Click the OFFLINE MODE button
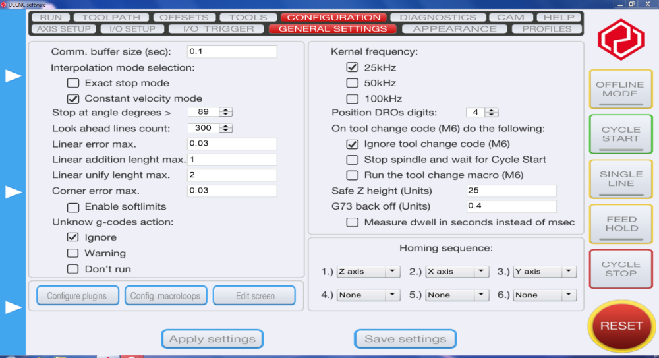 point(621,89)
